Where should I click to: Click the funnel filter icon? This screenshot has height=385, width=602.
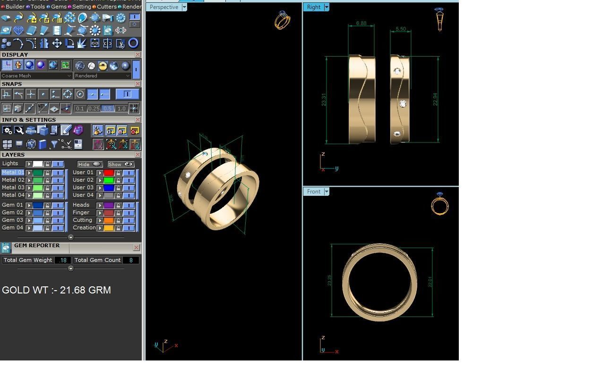coord(54,144)
